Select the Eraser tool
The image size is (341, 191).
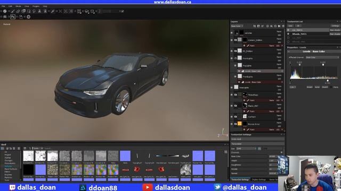(x=18, y=11)
